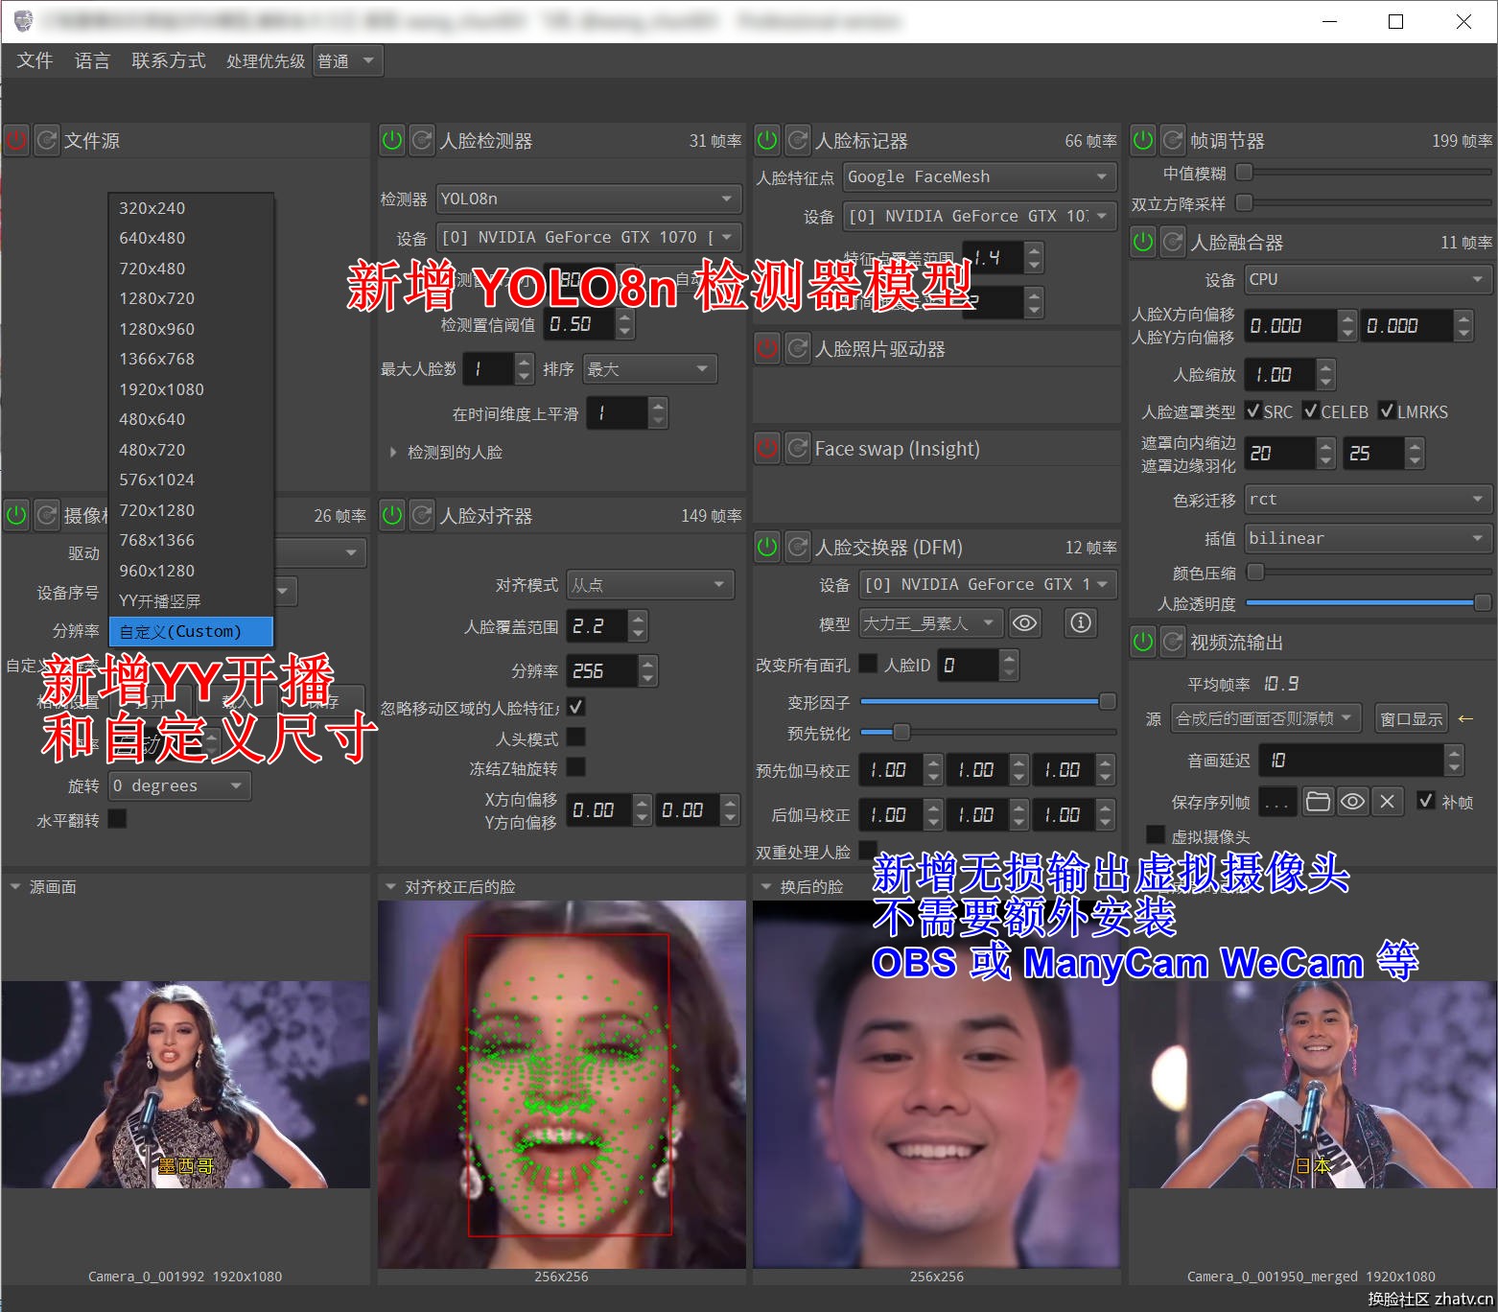
Task: Open folder icon for 保存序列帧
Action: click(x=1318, y=802)
